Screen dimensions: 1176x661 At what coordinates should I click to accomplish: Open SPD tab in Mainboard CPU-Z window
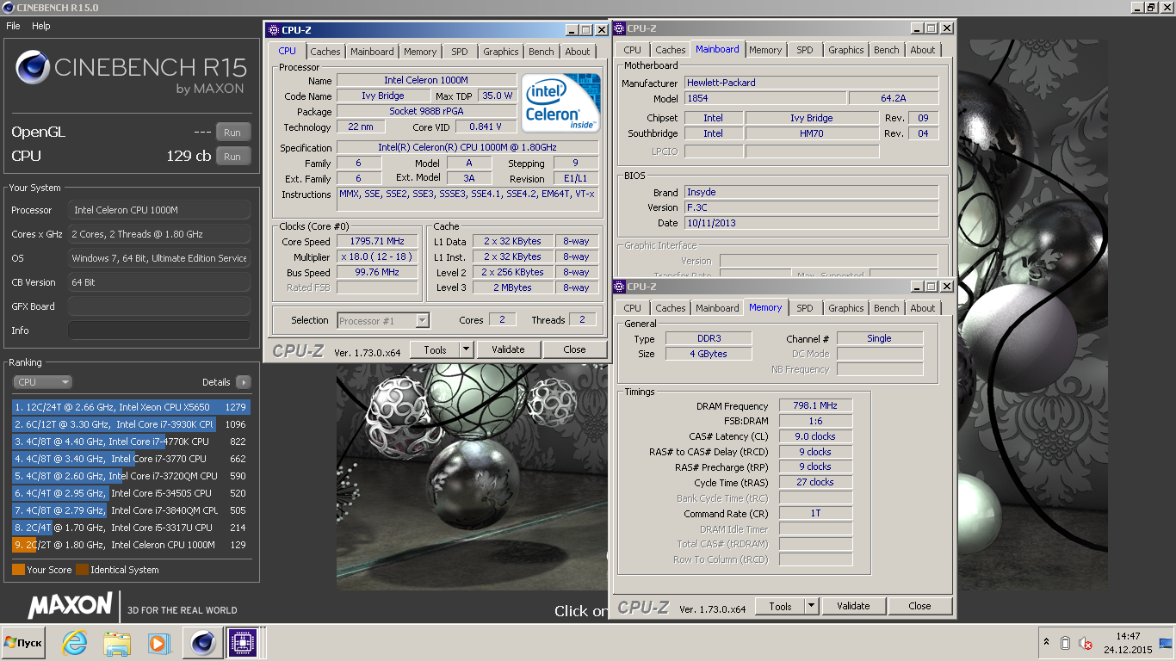(805, 50)
